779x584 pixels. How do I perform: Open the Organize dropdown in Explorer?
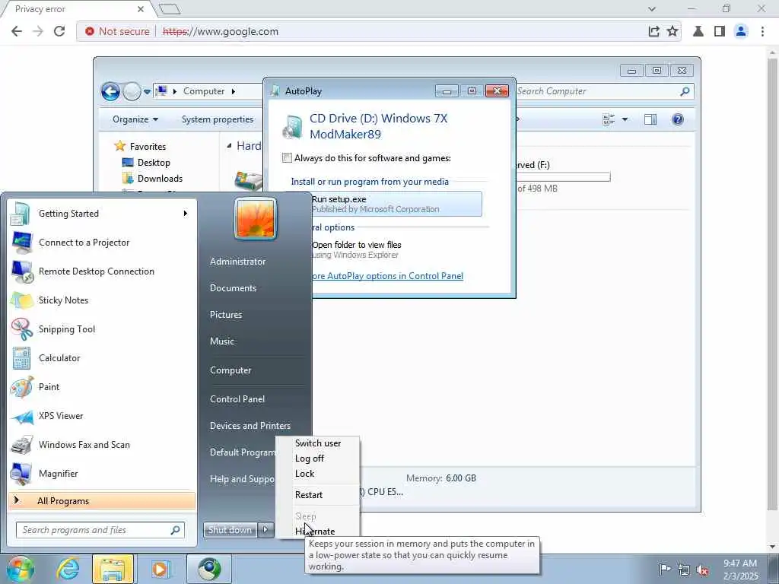pos(135,119)
